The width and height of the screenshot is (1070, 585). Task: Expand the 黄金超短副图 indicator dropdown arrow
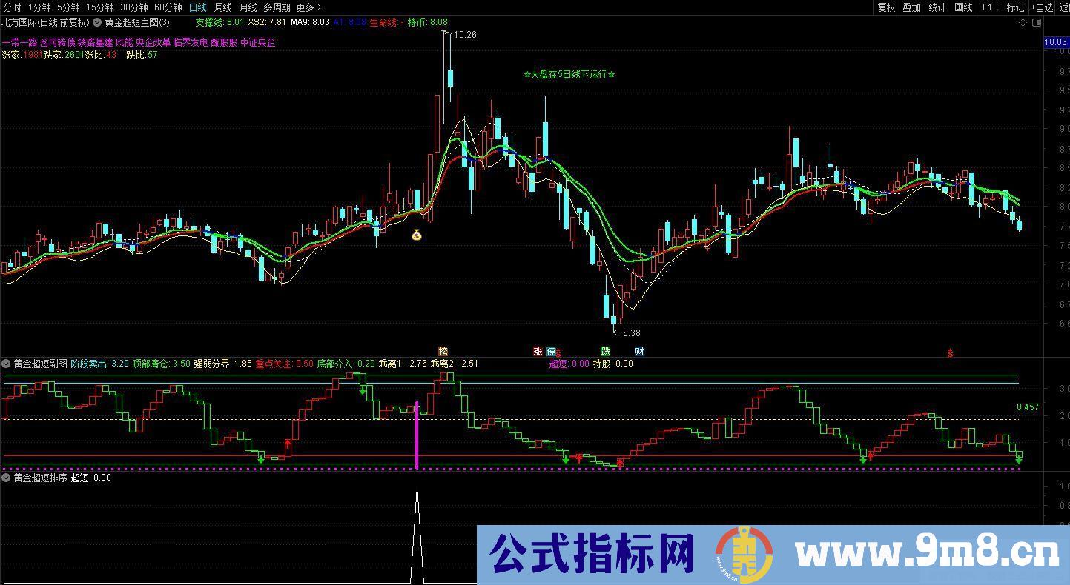click(7, 364)
